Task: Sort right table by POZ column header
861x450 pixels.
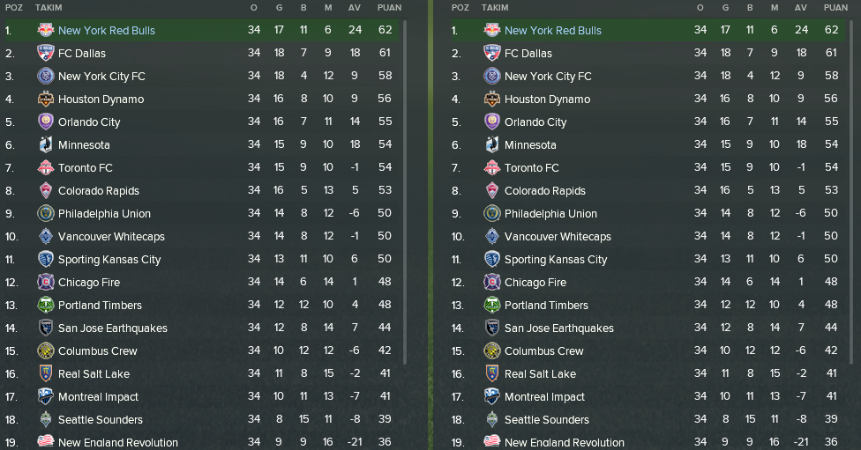Action: point(460,8)
